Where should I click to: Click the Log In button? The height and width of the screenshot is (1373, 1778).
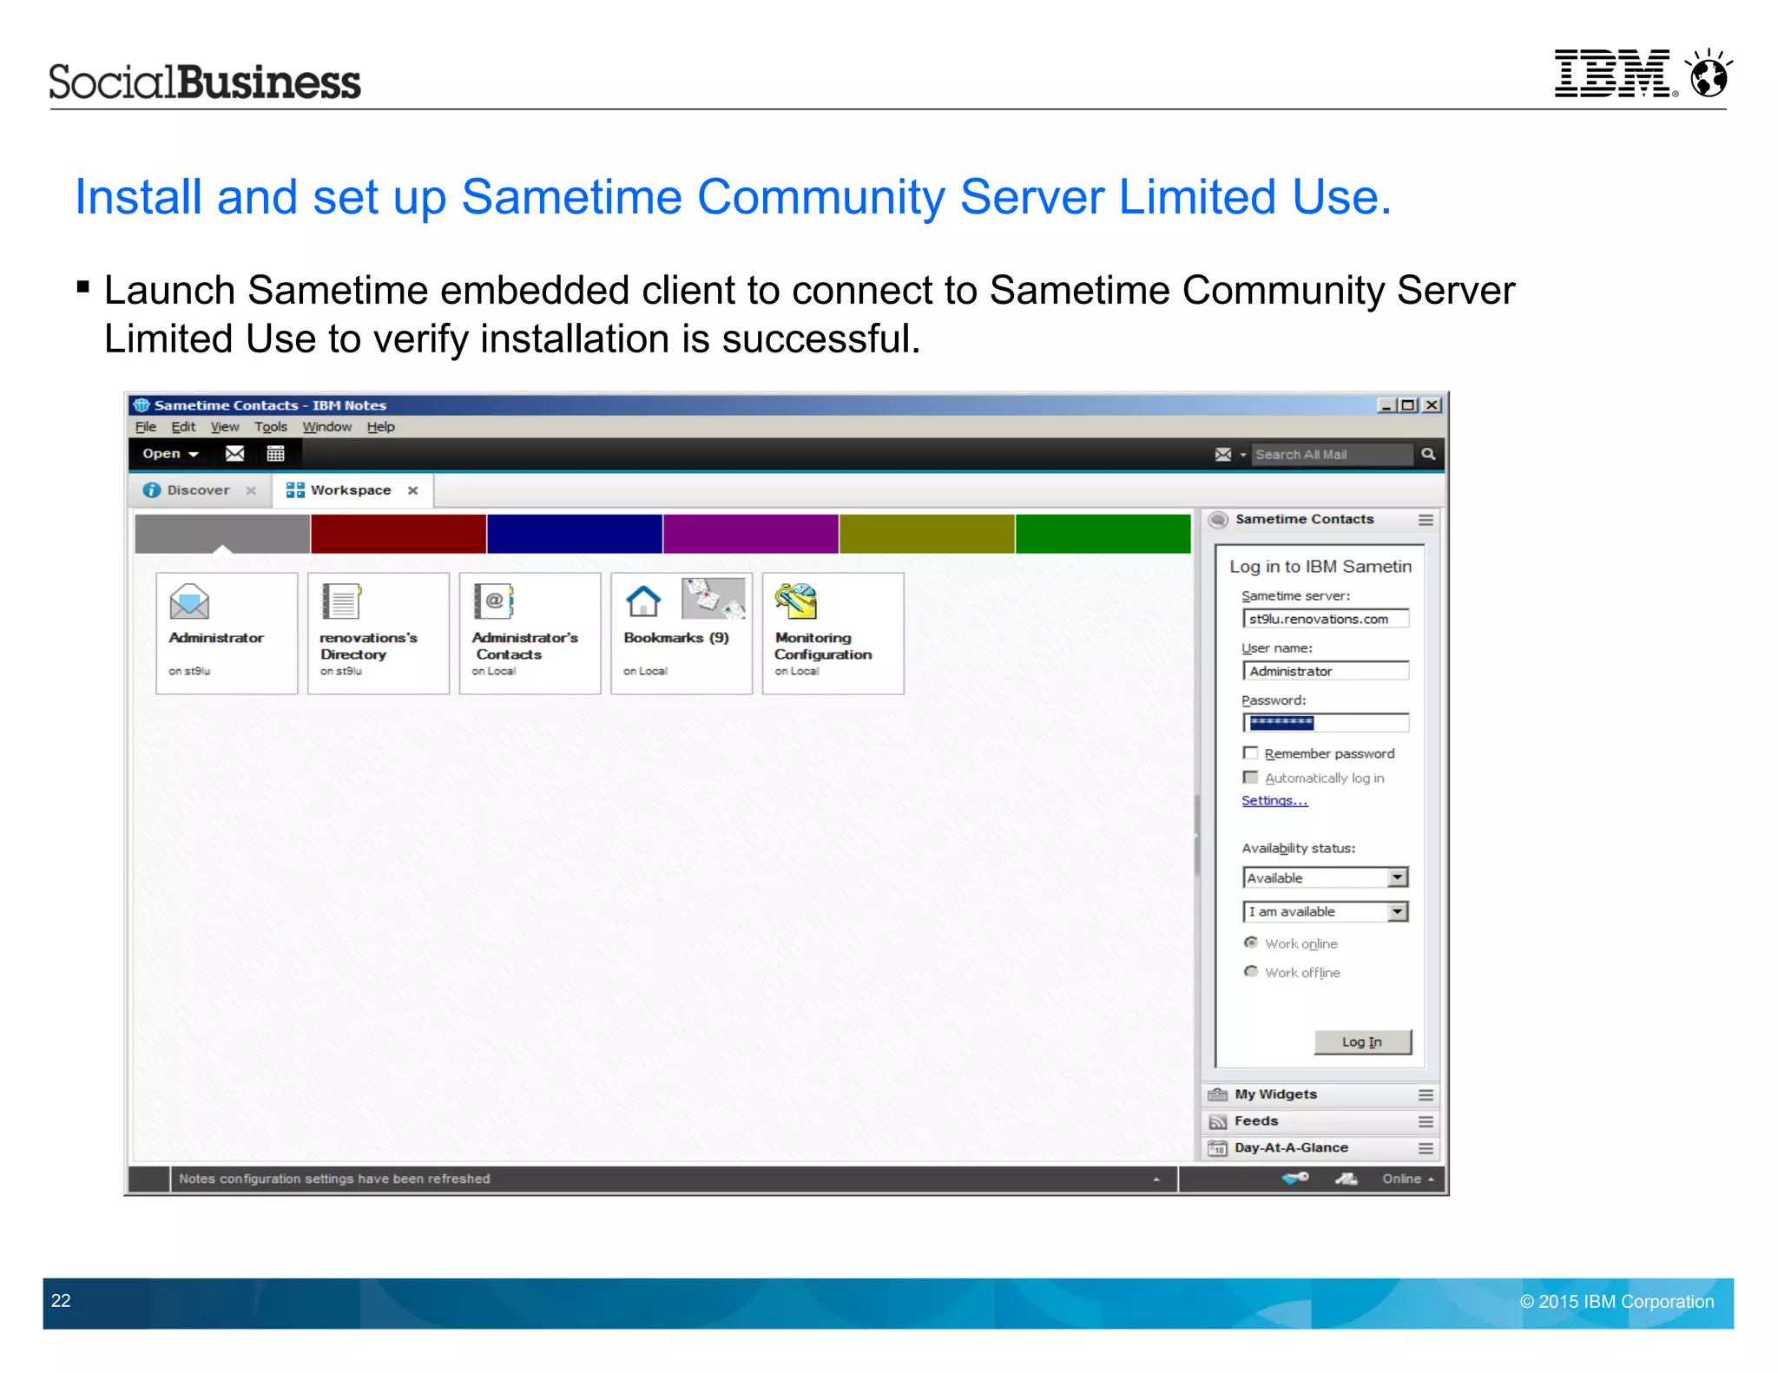click(x=1362, y=1041)
